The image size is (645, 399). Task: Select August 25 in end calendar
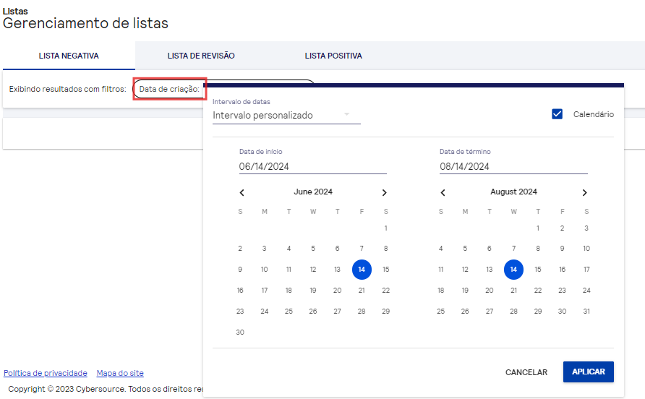(x=440, y=312)
